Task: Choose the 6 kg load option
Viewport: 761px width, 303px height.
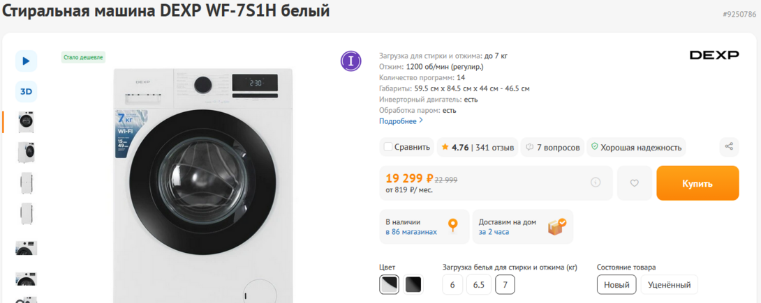Action: pos(452,284)
